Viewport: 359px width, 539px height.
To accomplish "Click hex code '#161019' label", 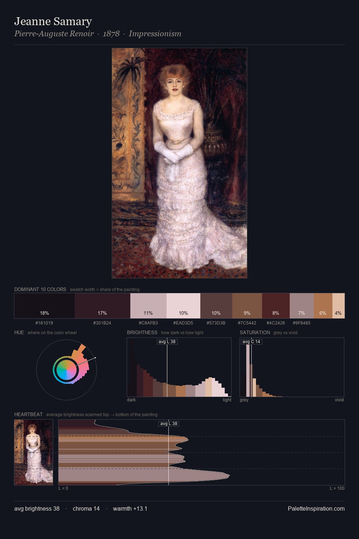I will (44, 323).
